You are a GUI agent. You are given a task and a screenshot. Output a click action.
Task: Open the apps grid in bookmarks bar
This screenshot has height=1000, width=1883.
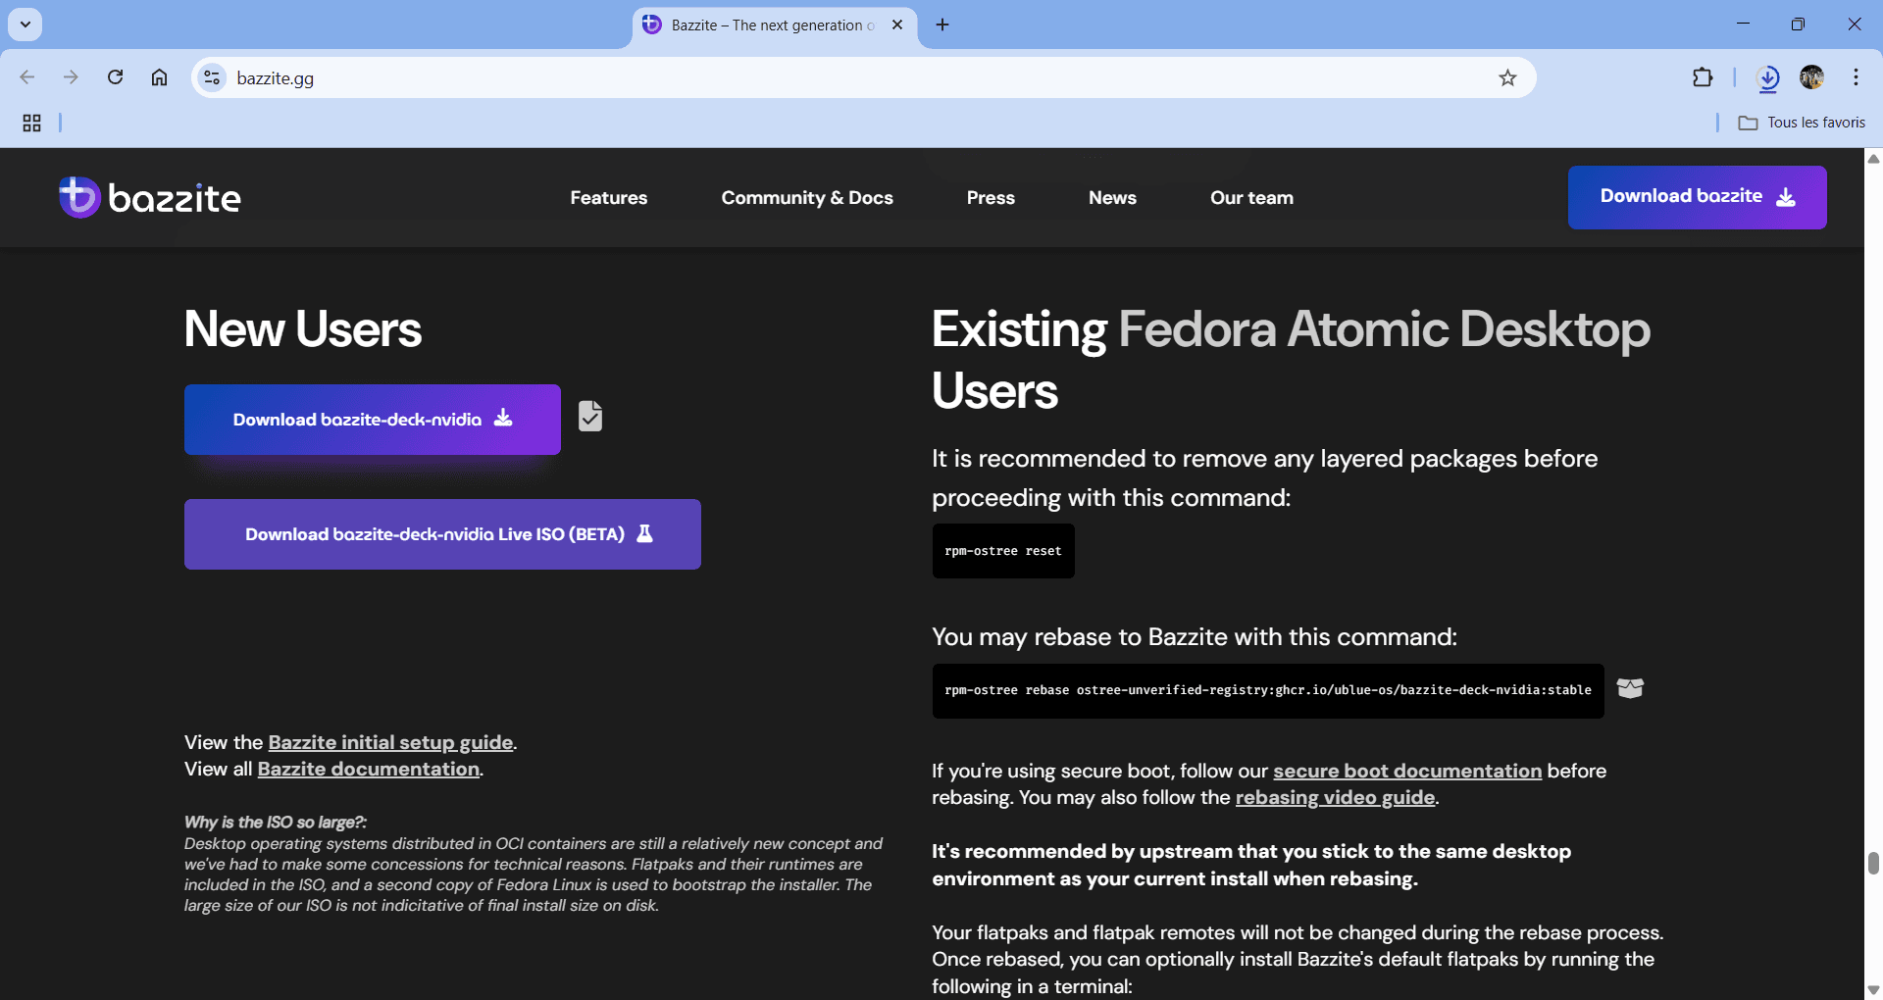point(31,123)
